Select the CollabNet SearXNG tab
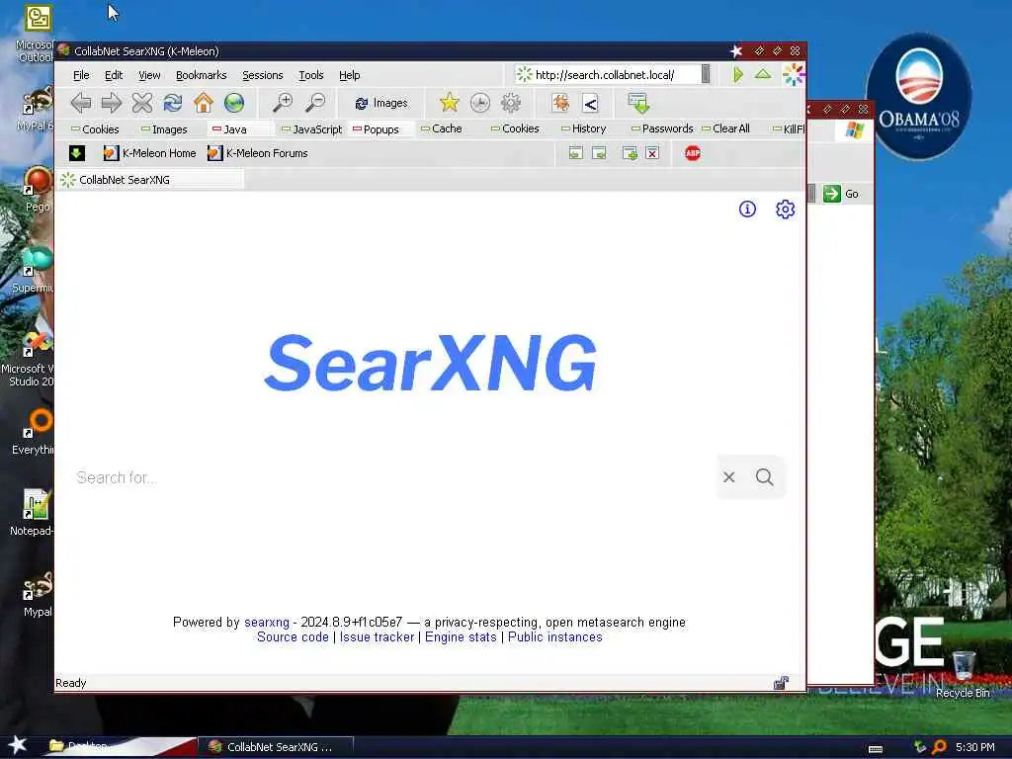Image resolution: width=1012 pixels, height=759 pixels. point(150,180)
